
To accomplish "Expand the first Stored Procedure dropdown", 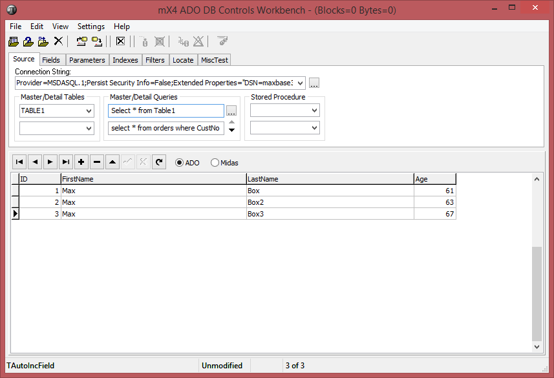I will (x=314, y=111).
